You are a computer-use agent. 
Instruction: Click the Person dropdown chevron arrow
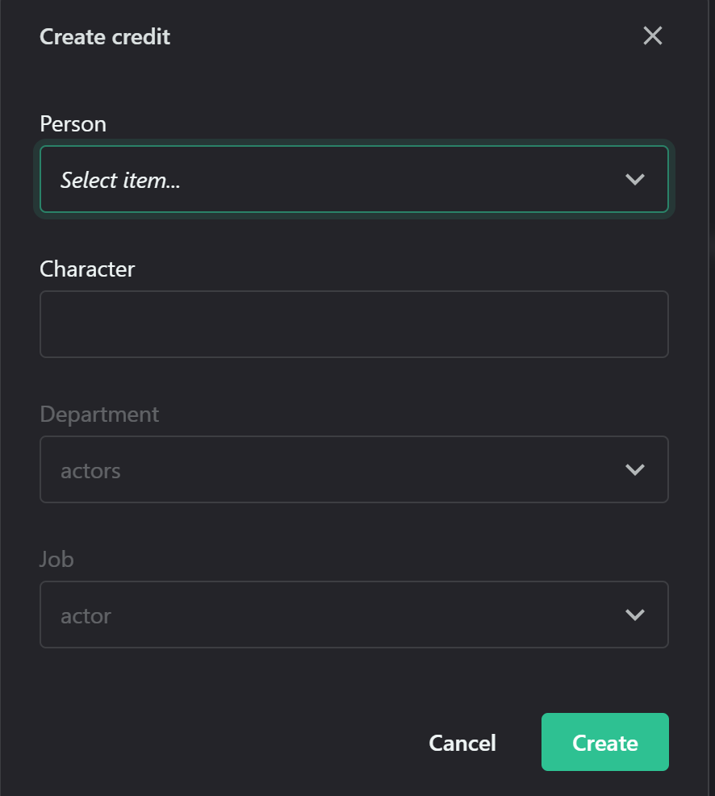635,179
